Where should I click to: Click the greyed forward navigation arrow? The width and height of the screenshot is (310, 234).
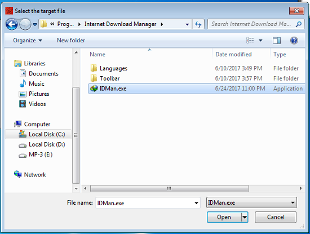(25, 24)
